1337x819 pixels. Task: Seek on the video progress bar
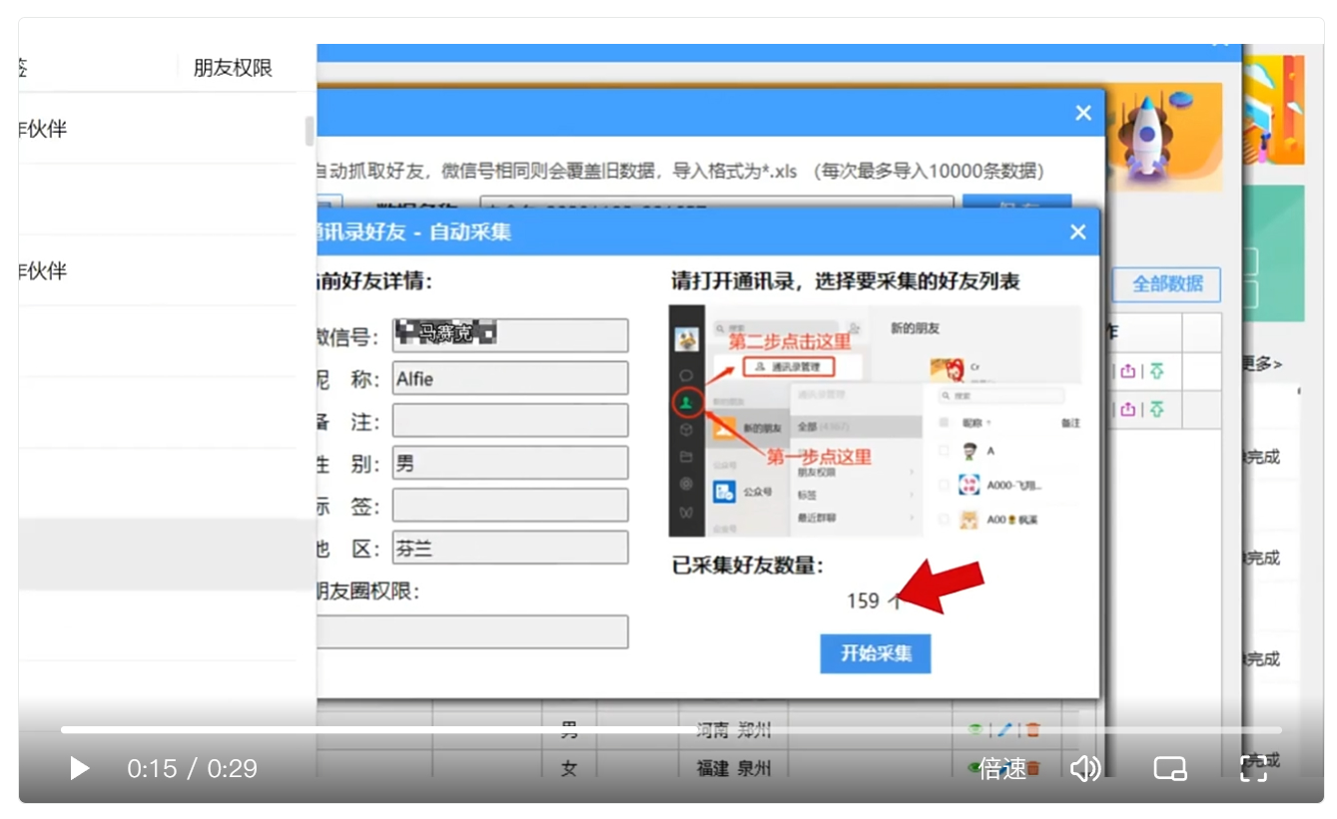671,730
